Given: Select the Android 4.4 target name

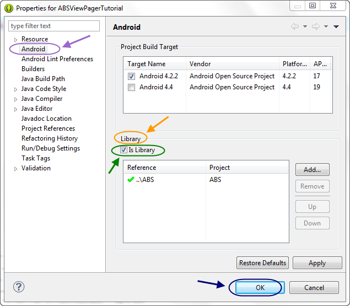Looking at the screenshot, I should tap(156, 87).
